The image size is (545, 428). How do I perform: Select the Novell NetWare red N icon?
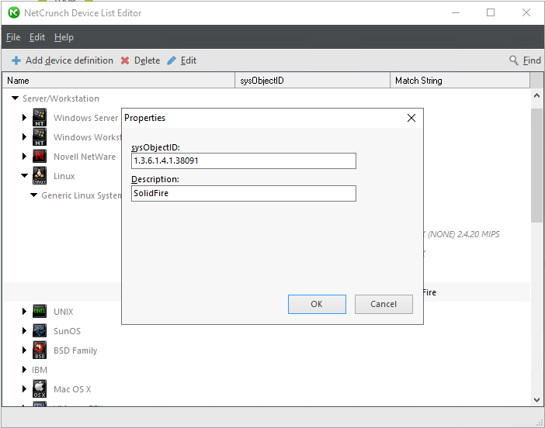40,156
